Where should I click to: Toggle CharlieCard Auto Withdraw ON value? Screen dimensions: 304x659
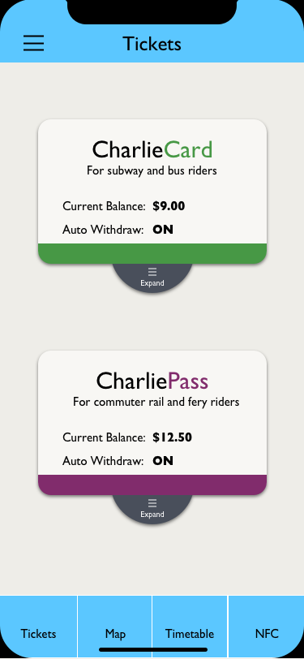click(x=163, y=230)
